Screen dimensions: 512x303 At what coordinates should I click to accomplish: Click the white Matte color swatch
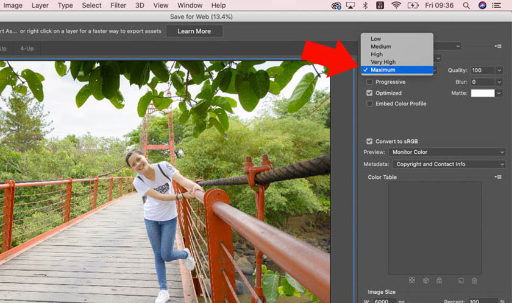coord(482,93)
